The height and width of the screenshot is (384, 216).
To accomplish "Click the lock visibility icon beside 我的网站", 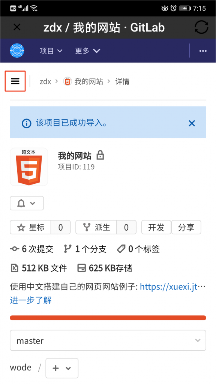I will 100,155.
